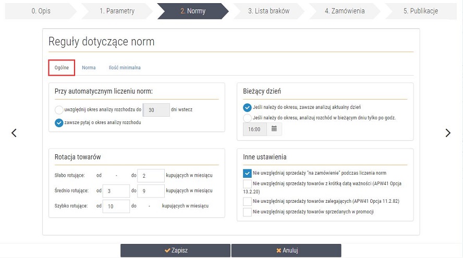Screen dimensions: 463x258
Task: Click the 'Słabo rotujące' upper limit field
Action: [x=151, y=176]
